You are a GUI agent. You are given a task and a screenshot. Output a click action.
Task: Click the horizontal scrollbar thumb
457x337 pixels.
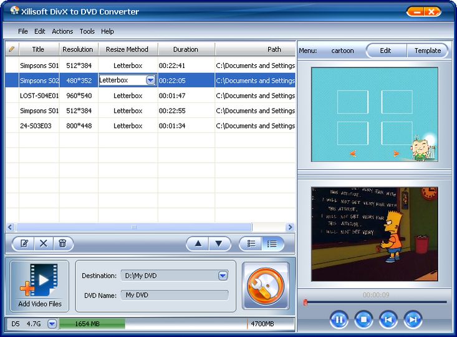point(134,227)
